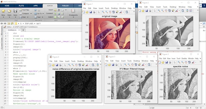Image resolution: width=206 pixels, height=109 pixels.
Task: Toggle the Rotate 3D tool in Figure 2
Action: [x=169, y=11]
